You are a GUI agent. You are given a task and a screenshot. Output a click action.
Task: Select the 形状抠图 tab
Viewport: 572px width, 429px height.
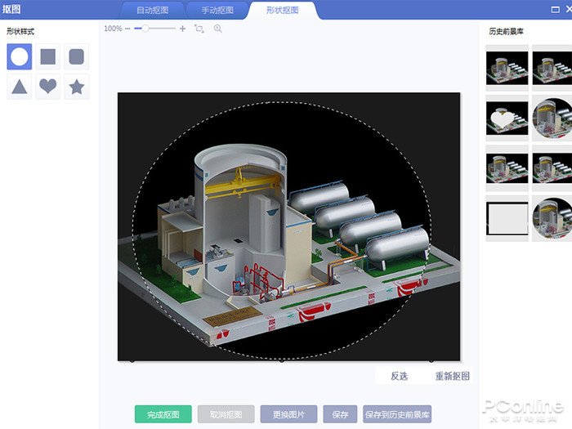[283, 11]
